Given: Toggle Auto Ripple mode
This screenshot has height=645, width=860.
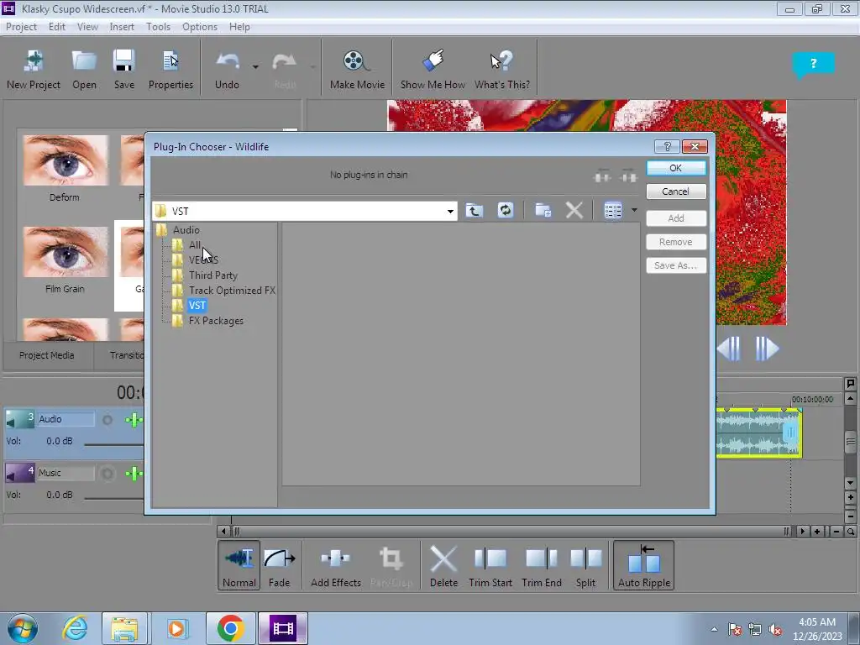Looking at the screenshot, I should point(644,566).
